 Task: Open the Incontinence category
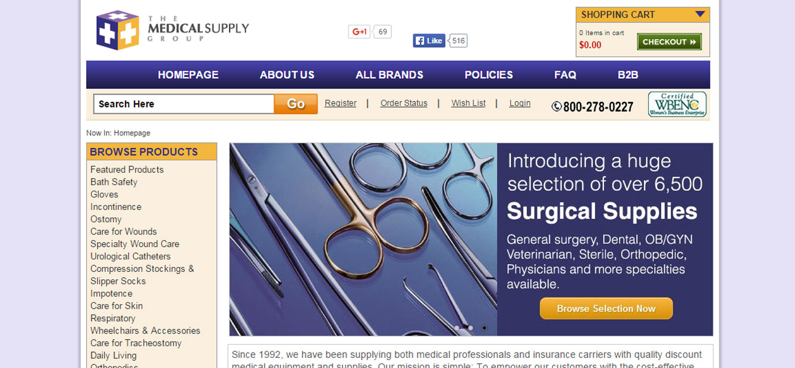116,207
